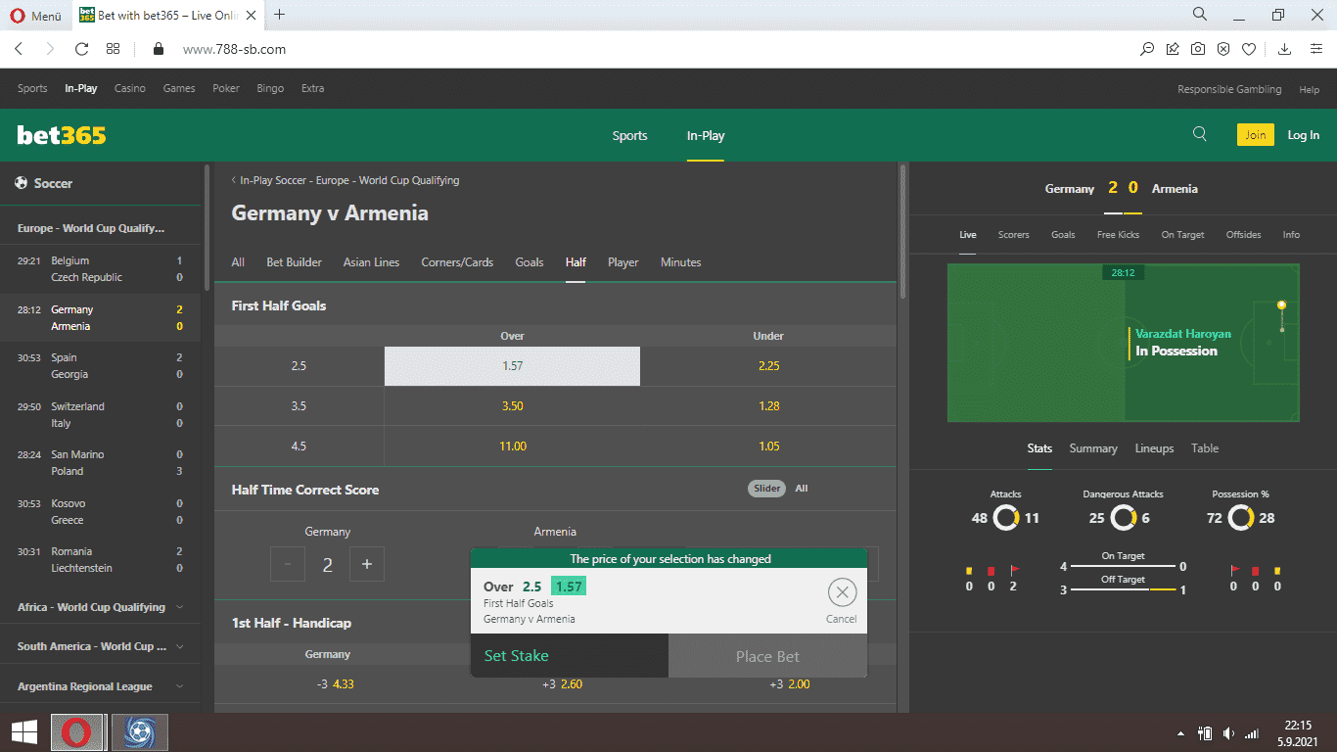The width and height of the screenshot is (1337, 752).
Task: Open network signal icon in tray
Action: 1252,733
